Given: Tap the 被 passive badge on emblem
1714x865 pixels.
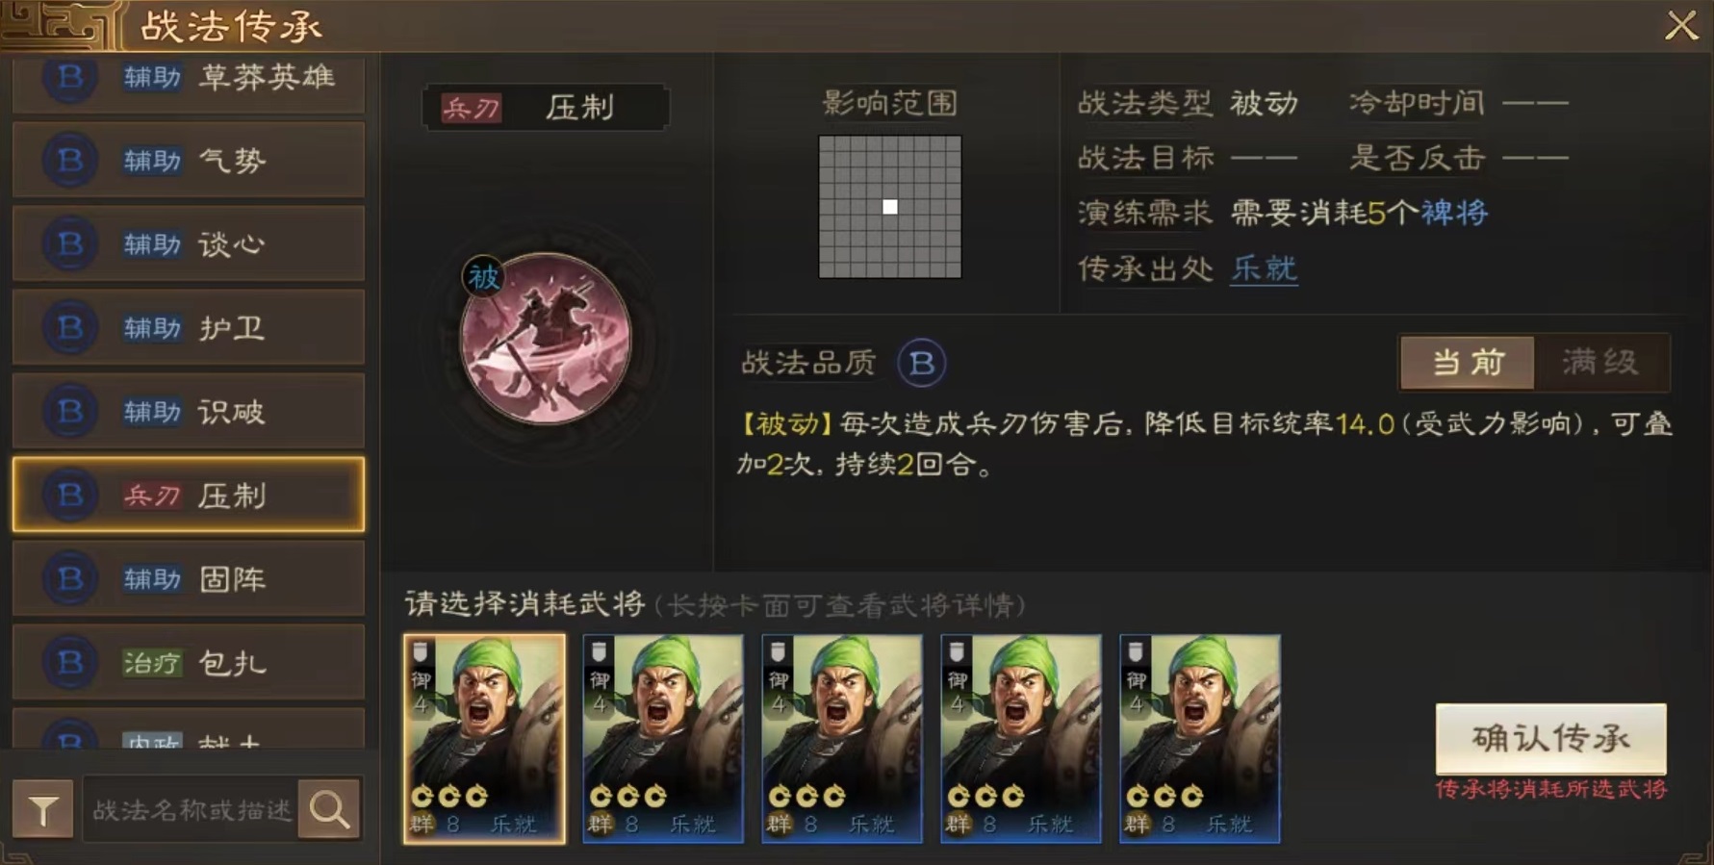Looking at the screenshot, I should [x=483, y=278].
